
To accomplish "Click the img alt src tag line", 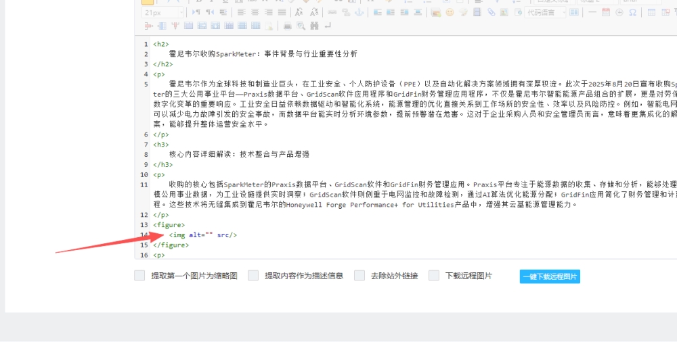I will [203, 234].
